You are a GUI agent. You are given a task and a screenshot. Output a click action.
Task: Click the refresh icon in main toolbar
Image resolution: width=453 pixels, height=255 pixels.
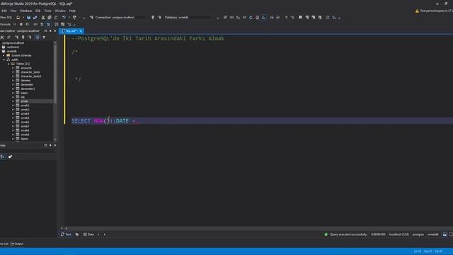251,18
